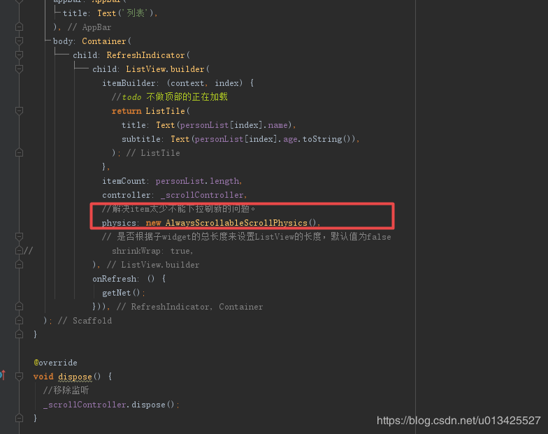Click fold end marker on the brace below Scaffold
The height and width of the screenshot is (434, 548).
(x=20, y=335)
